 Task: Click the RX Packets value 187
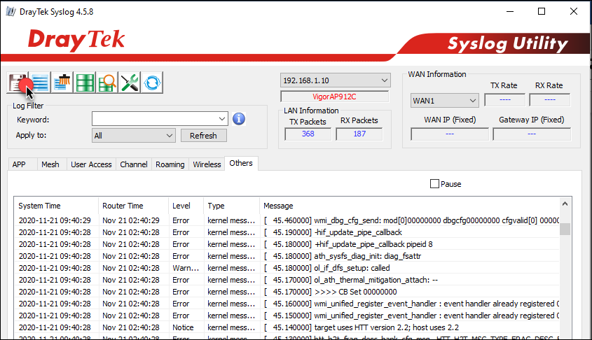[359, 134]
